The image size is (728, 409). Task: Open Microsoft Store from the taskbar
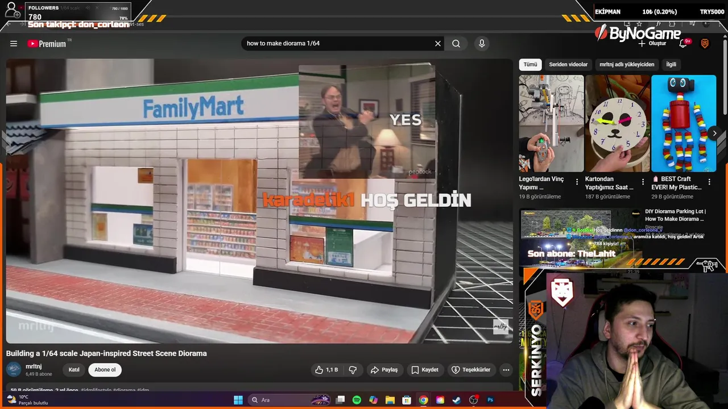coord(407,400)
